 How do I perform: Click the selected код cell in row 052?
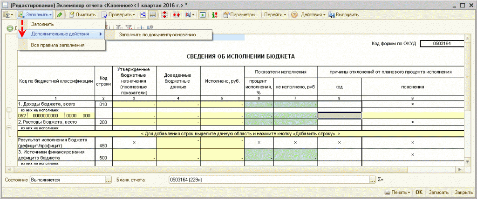[x=340, y=116]
